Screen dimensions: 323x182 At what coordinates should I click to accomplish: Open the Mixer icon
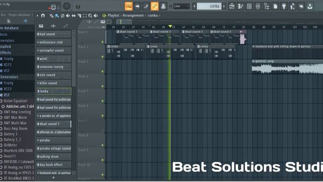click(258, 7)
